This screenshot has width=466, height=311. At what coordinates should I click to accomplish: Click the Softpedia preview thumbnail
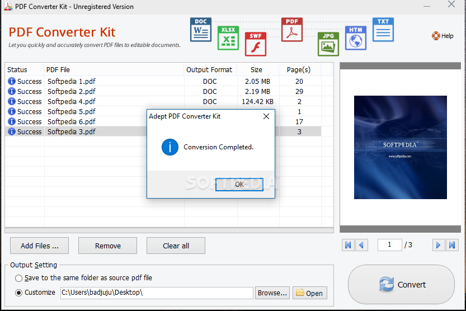401,147
